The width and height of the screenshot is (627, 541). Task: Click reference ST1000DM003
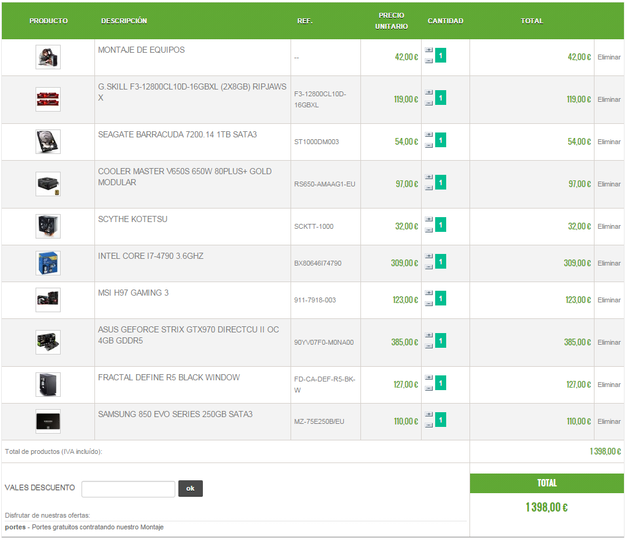click(x=317, y=142)
